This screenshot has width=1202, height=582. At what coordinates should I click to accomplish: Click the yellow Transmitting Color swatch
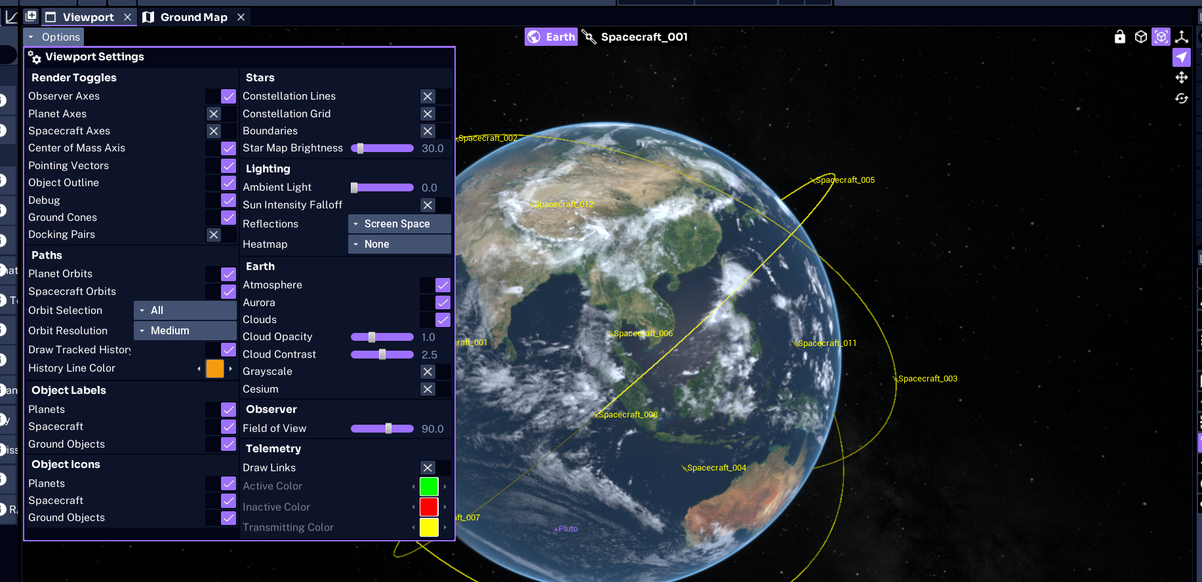coord(429,528)
